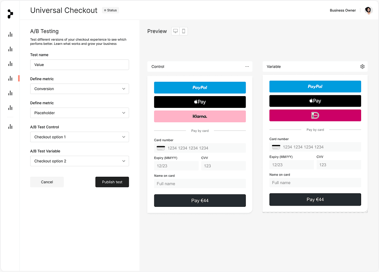This screenshot has width=379, height=272.
Task: Click the Universal Checkout title
Action: click(64, 11)
